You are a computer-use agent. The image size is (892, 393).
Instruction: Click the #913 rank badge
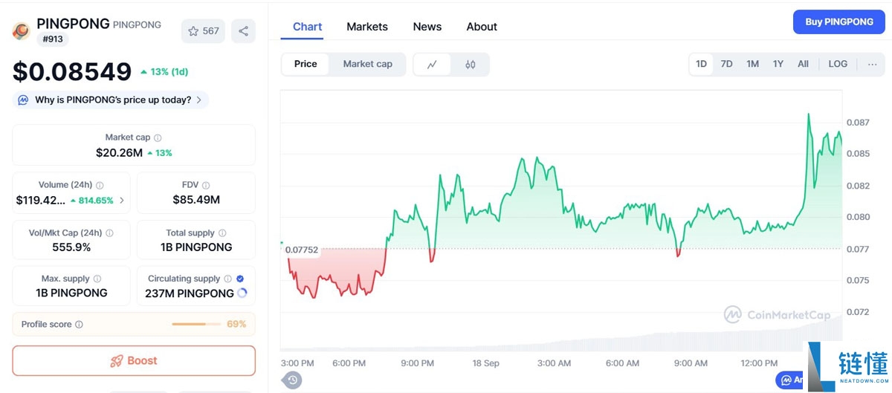tap(53, 39)
